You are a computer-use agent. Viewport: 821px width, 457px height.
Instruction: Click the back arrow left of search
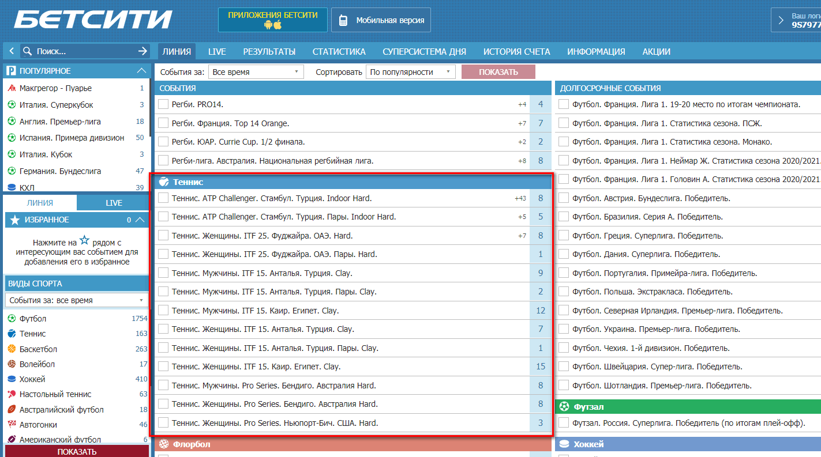tap(12, 51)
